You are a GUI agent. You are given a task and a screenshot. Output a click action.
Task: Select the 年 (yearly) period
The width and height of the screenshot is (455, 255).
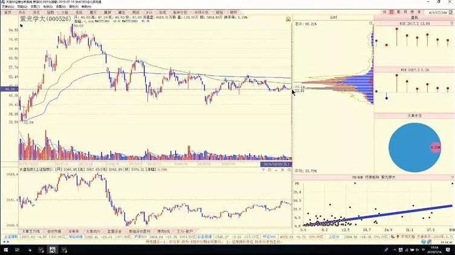pos(419,12)
